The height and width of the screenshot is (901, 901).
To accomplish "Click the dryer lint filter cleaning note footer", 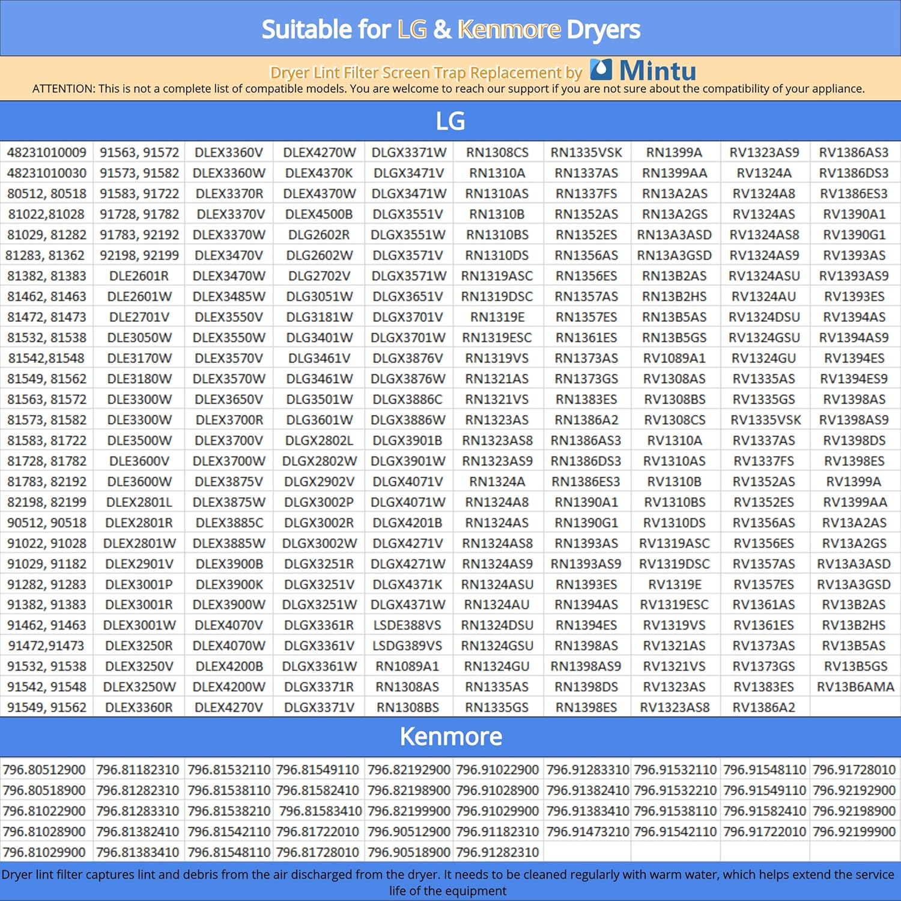I will coord(448,882).
